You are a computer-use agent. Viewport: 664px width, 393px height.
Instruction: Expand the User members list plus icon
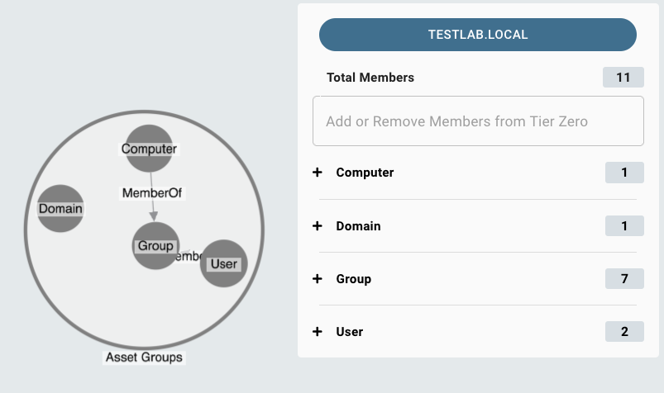pos(317,331)
